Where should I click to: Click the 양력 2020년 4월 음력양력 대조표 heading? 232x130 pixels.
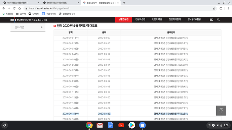[x=77, y=26]
